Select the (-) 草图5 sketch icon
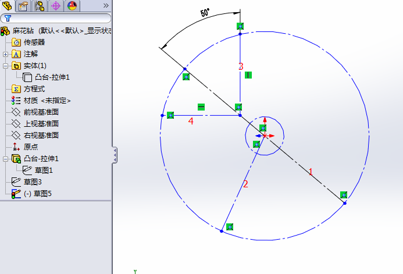The width and height of the screenshot is (403, 274). (16, 194)
